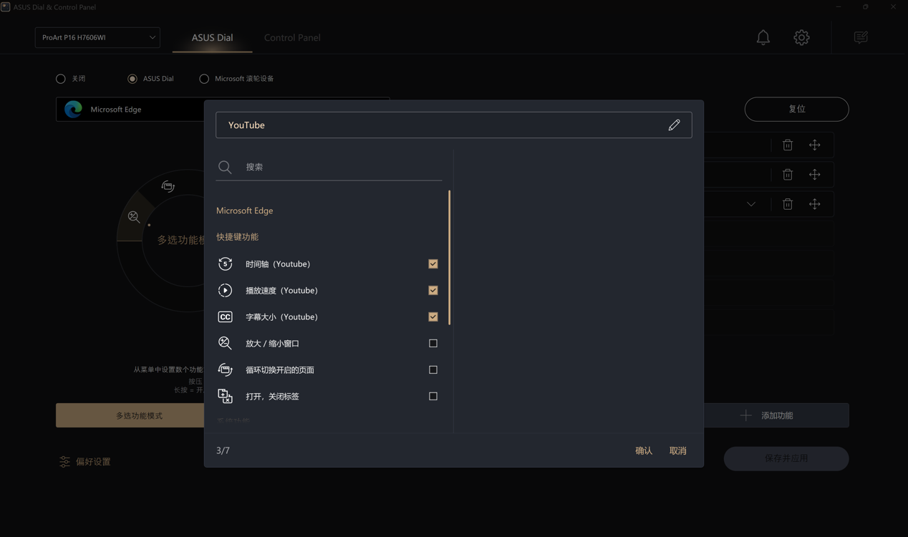Image resolution: width=908 pixels, height=537 pixels.
Task: Check the 打开, 关闭标签 checkbox
Action: (x=433, y=396)
